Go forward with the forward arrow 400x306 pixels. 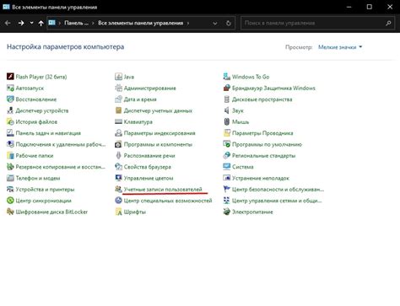[x=21, y=23]
